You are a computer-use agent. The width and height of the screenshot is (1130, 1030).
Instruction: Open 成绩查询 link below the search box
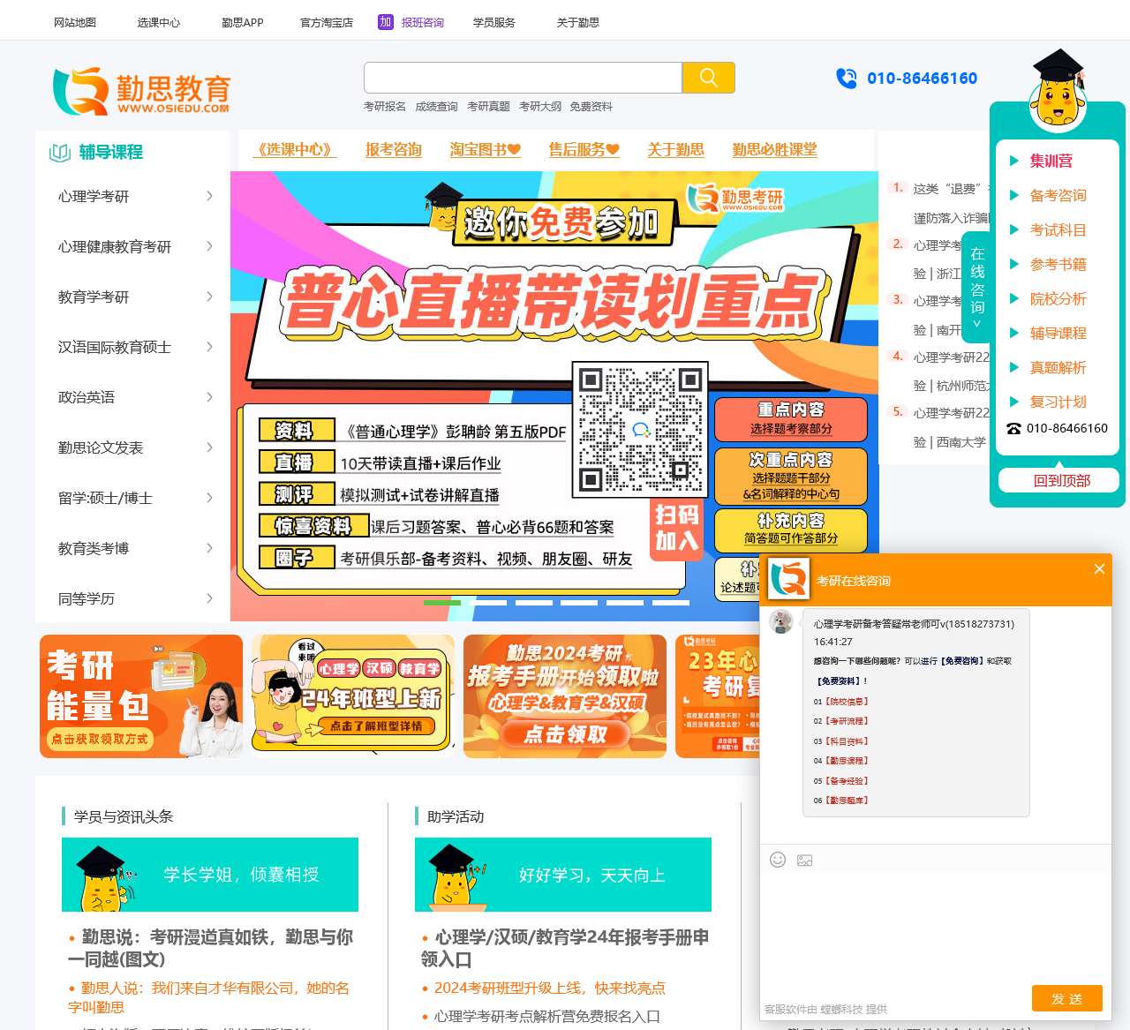click(x=437, y=107)
